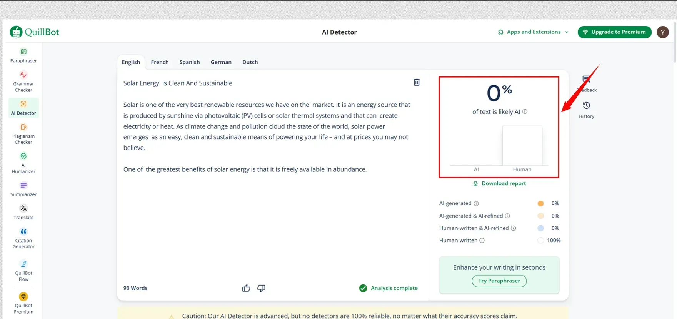
Task: Open the Citation Generator tool
Action: (23, 238)
